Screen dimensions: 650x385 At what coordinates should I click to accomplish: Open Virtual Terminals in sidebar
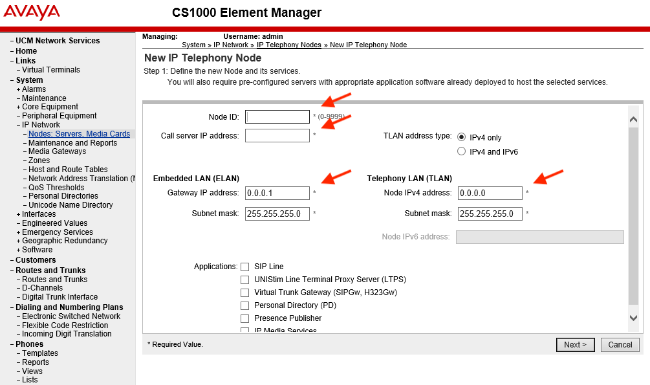tap(51, 70)
